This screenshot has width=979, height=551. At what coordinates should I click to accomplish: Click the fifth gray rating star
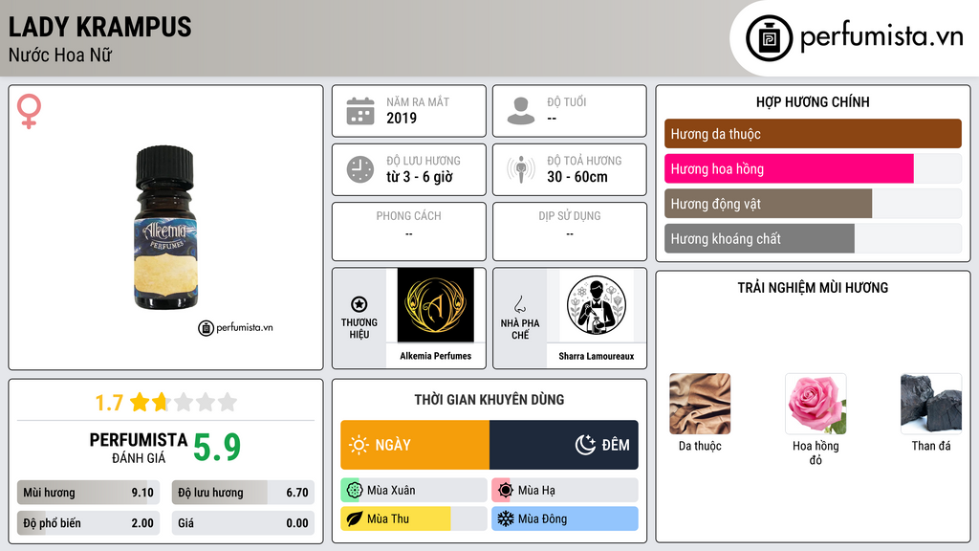click(x=228, y=402)
